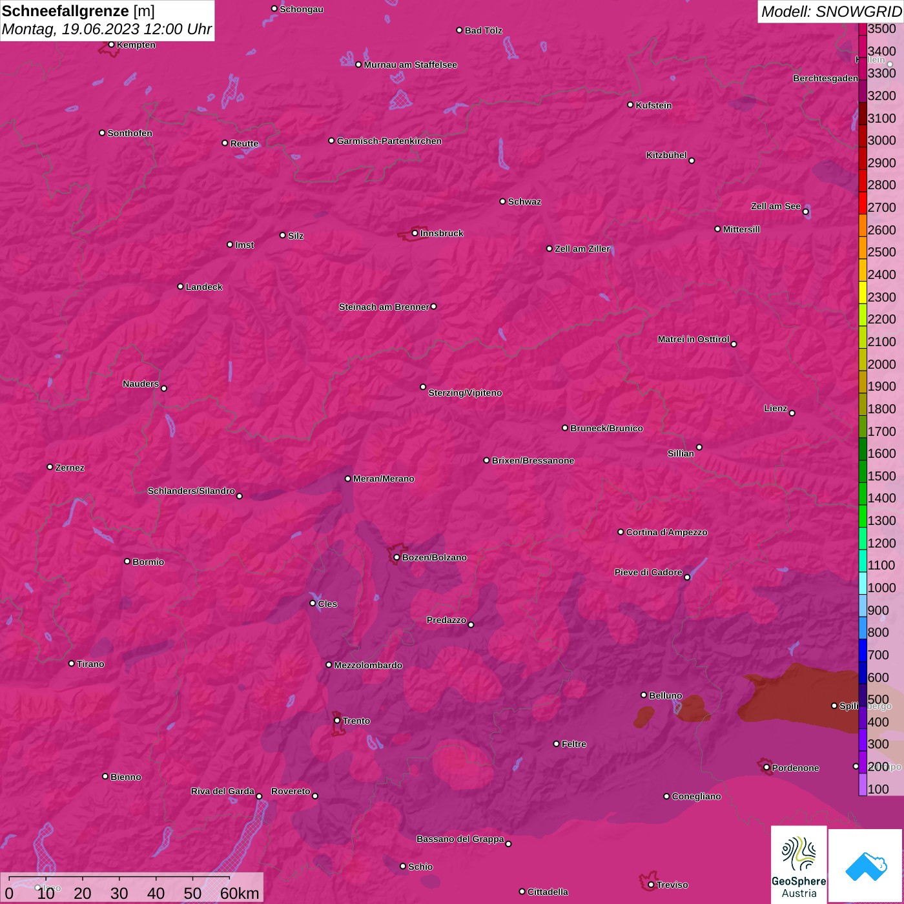This screenshot has width=904, height=904.
Task: Click the Matrei in Osttirol label
Action: 693,339
